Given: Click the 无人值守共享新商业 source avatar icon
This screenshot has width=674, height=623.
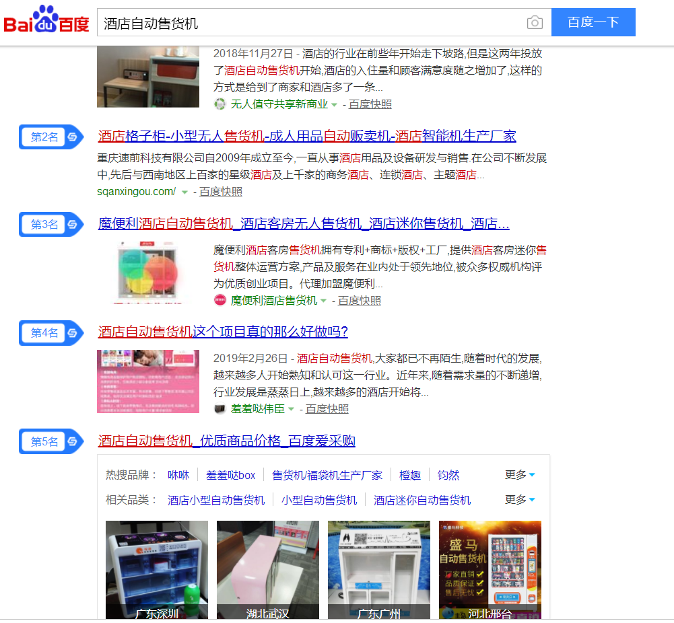Looking at the screenshot, I should (x=220, y=104).
